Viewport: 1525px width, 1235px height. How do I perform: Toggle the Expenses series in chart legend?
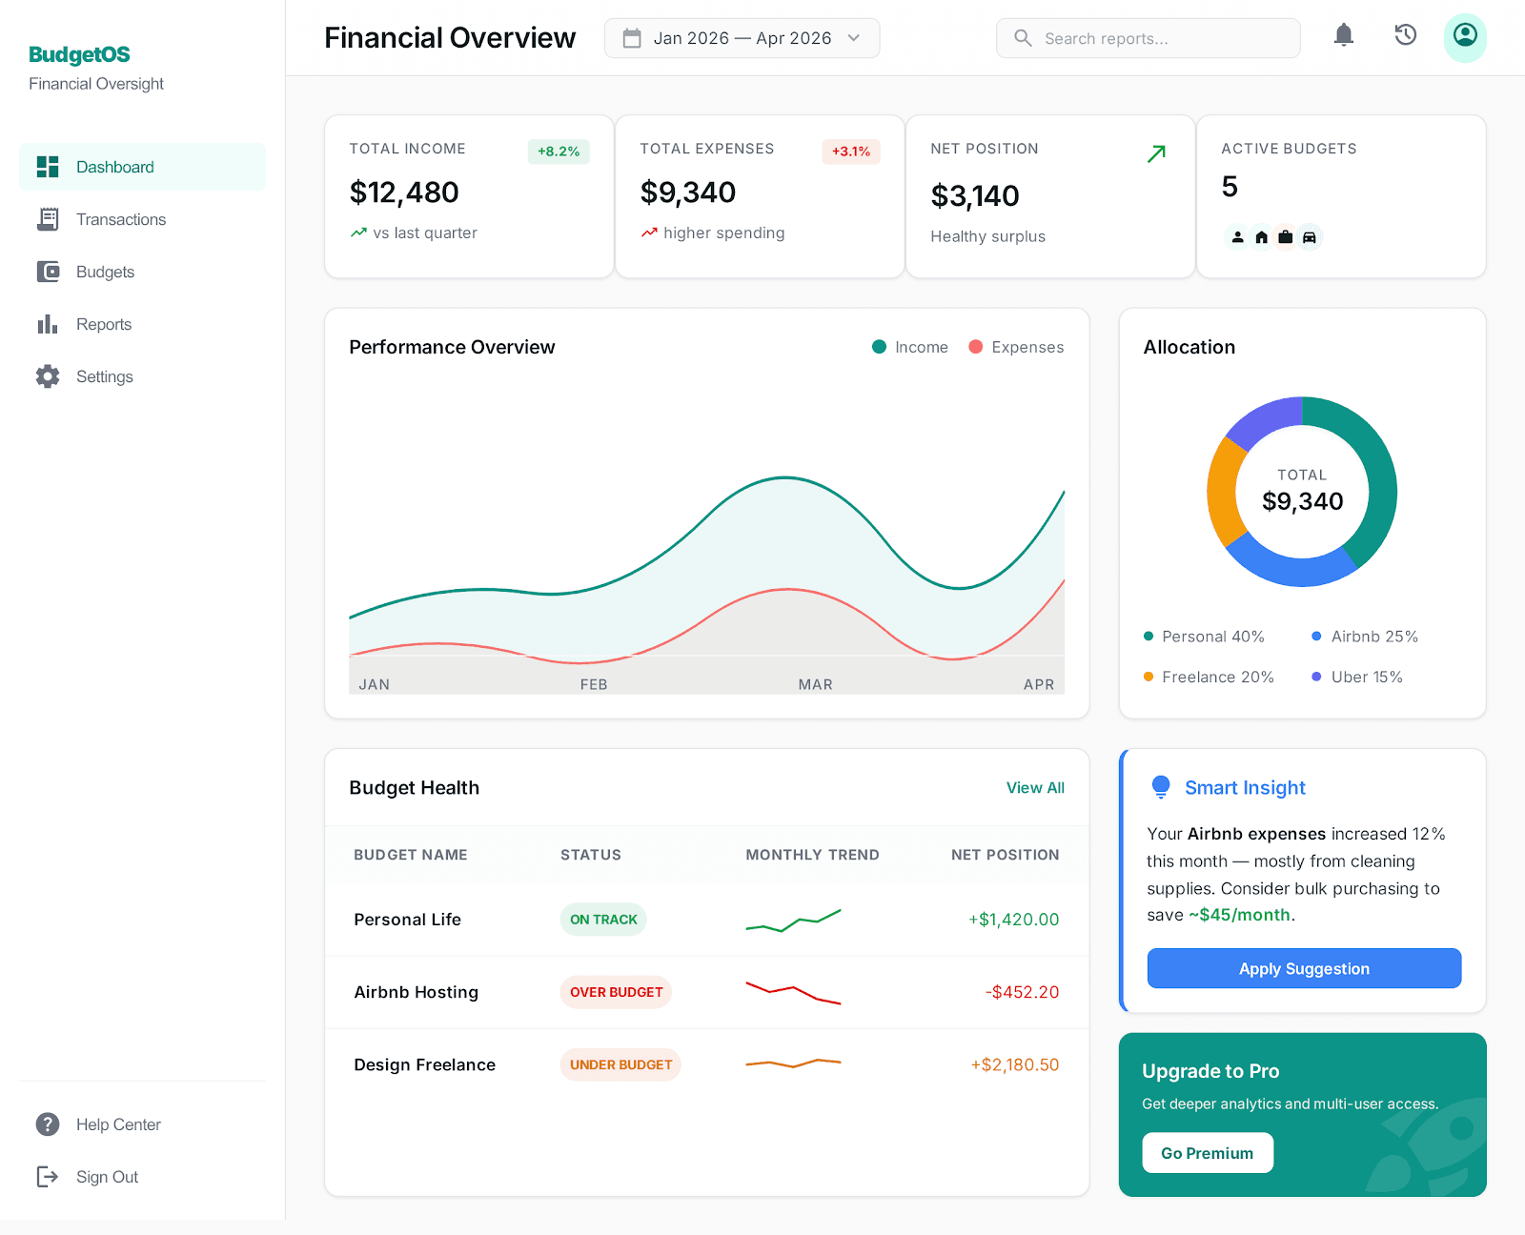tap(1016, 347)
